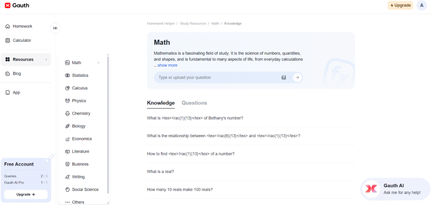Switch to the Questions tab
432x205 pixels.
click(194, 103)
